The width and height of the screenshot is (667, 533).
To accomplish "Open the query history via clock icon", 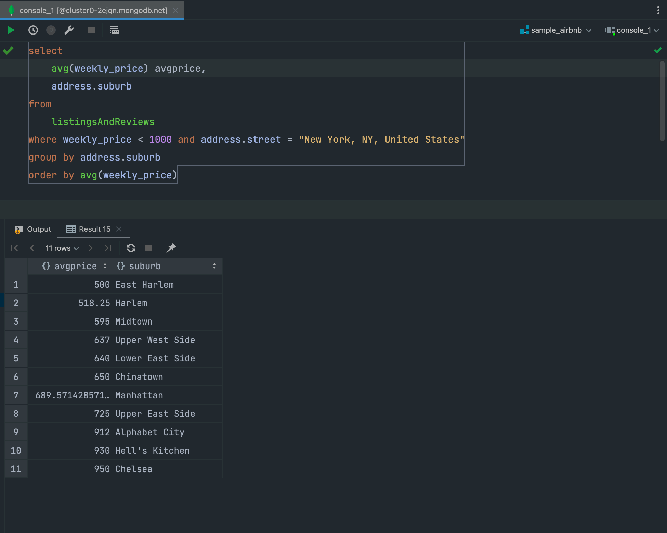I will pos(33,30).
